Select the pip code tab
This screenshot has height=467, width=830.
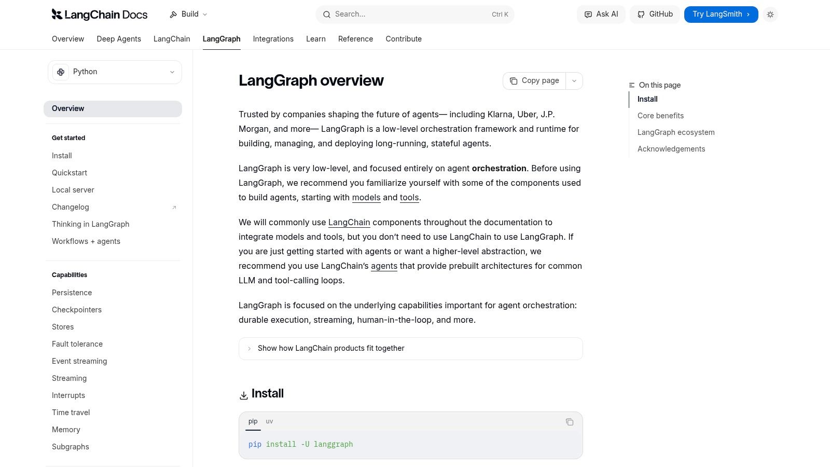click(253, 421)
